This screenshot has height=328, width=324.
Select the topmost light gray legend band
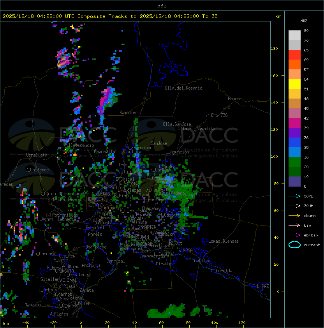(294, 35)
